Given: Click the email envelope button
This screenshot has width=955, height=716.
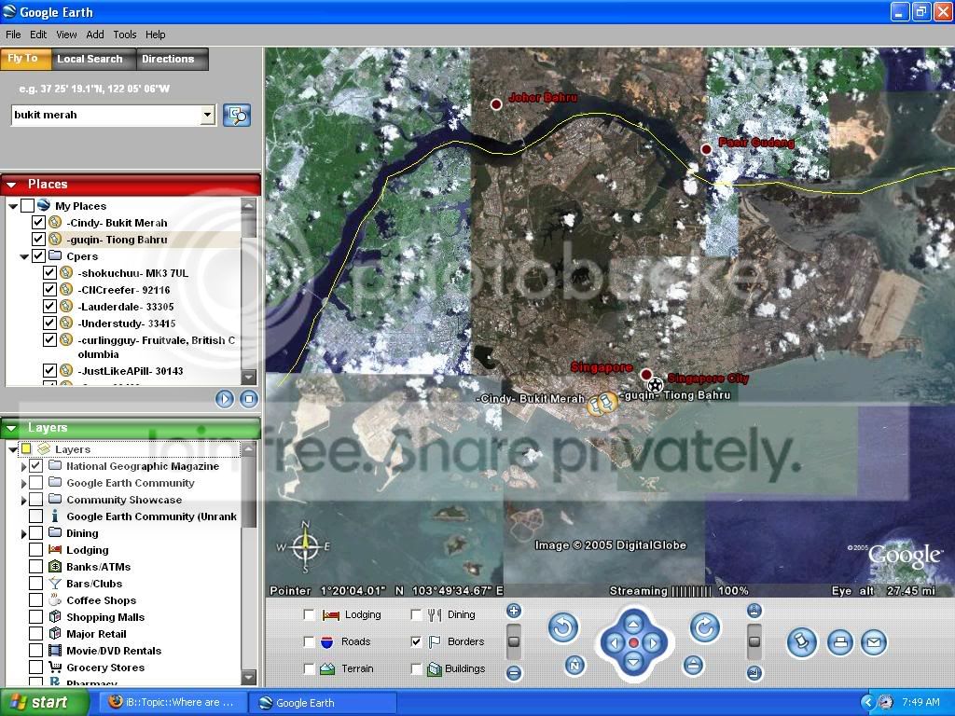Looking at the screenshot, I should point(873,643).
